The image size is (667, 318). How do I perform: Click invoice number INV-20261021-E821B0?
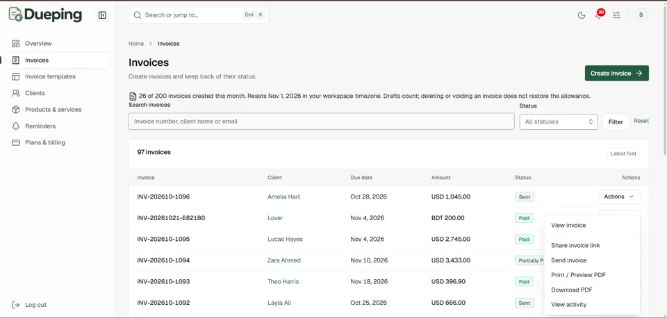[171, 217]
